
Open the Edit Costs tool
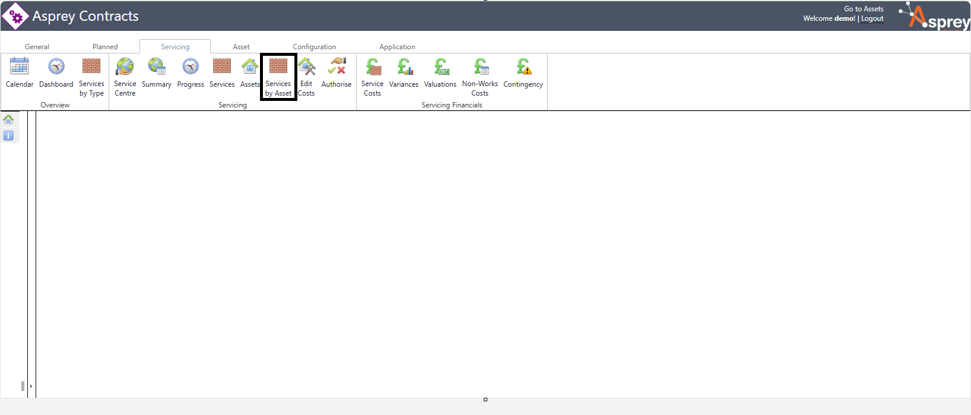[306, 66]
